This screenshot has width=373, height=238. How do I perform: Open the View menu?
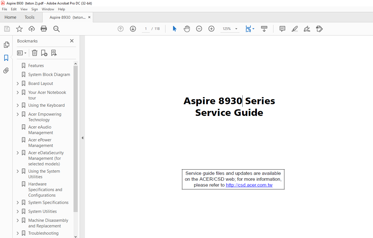click(x=24, y=9)
